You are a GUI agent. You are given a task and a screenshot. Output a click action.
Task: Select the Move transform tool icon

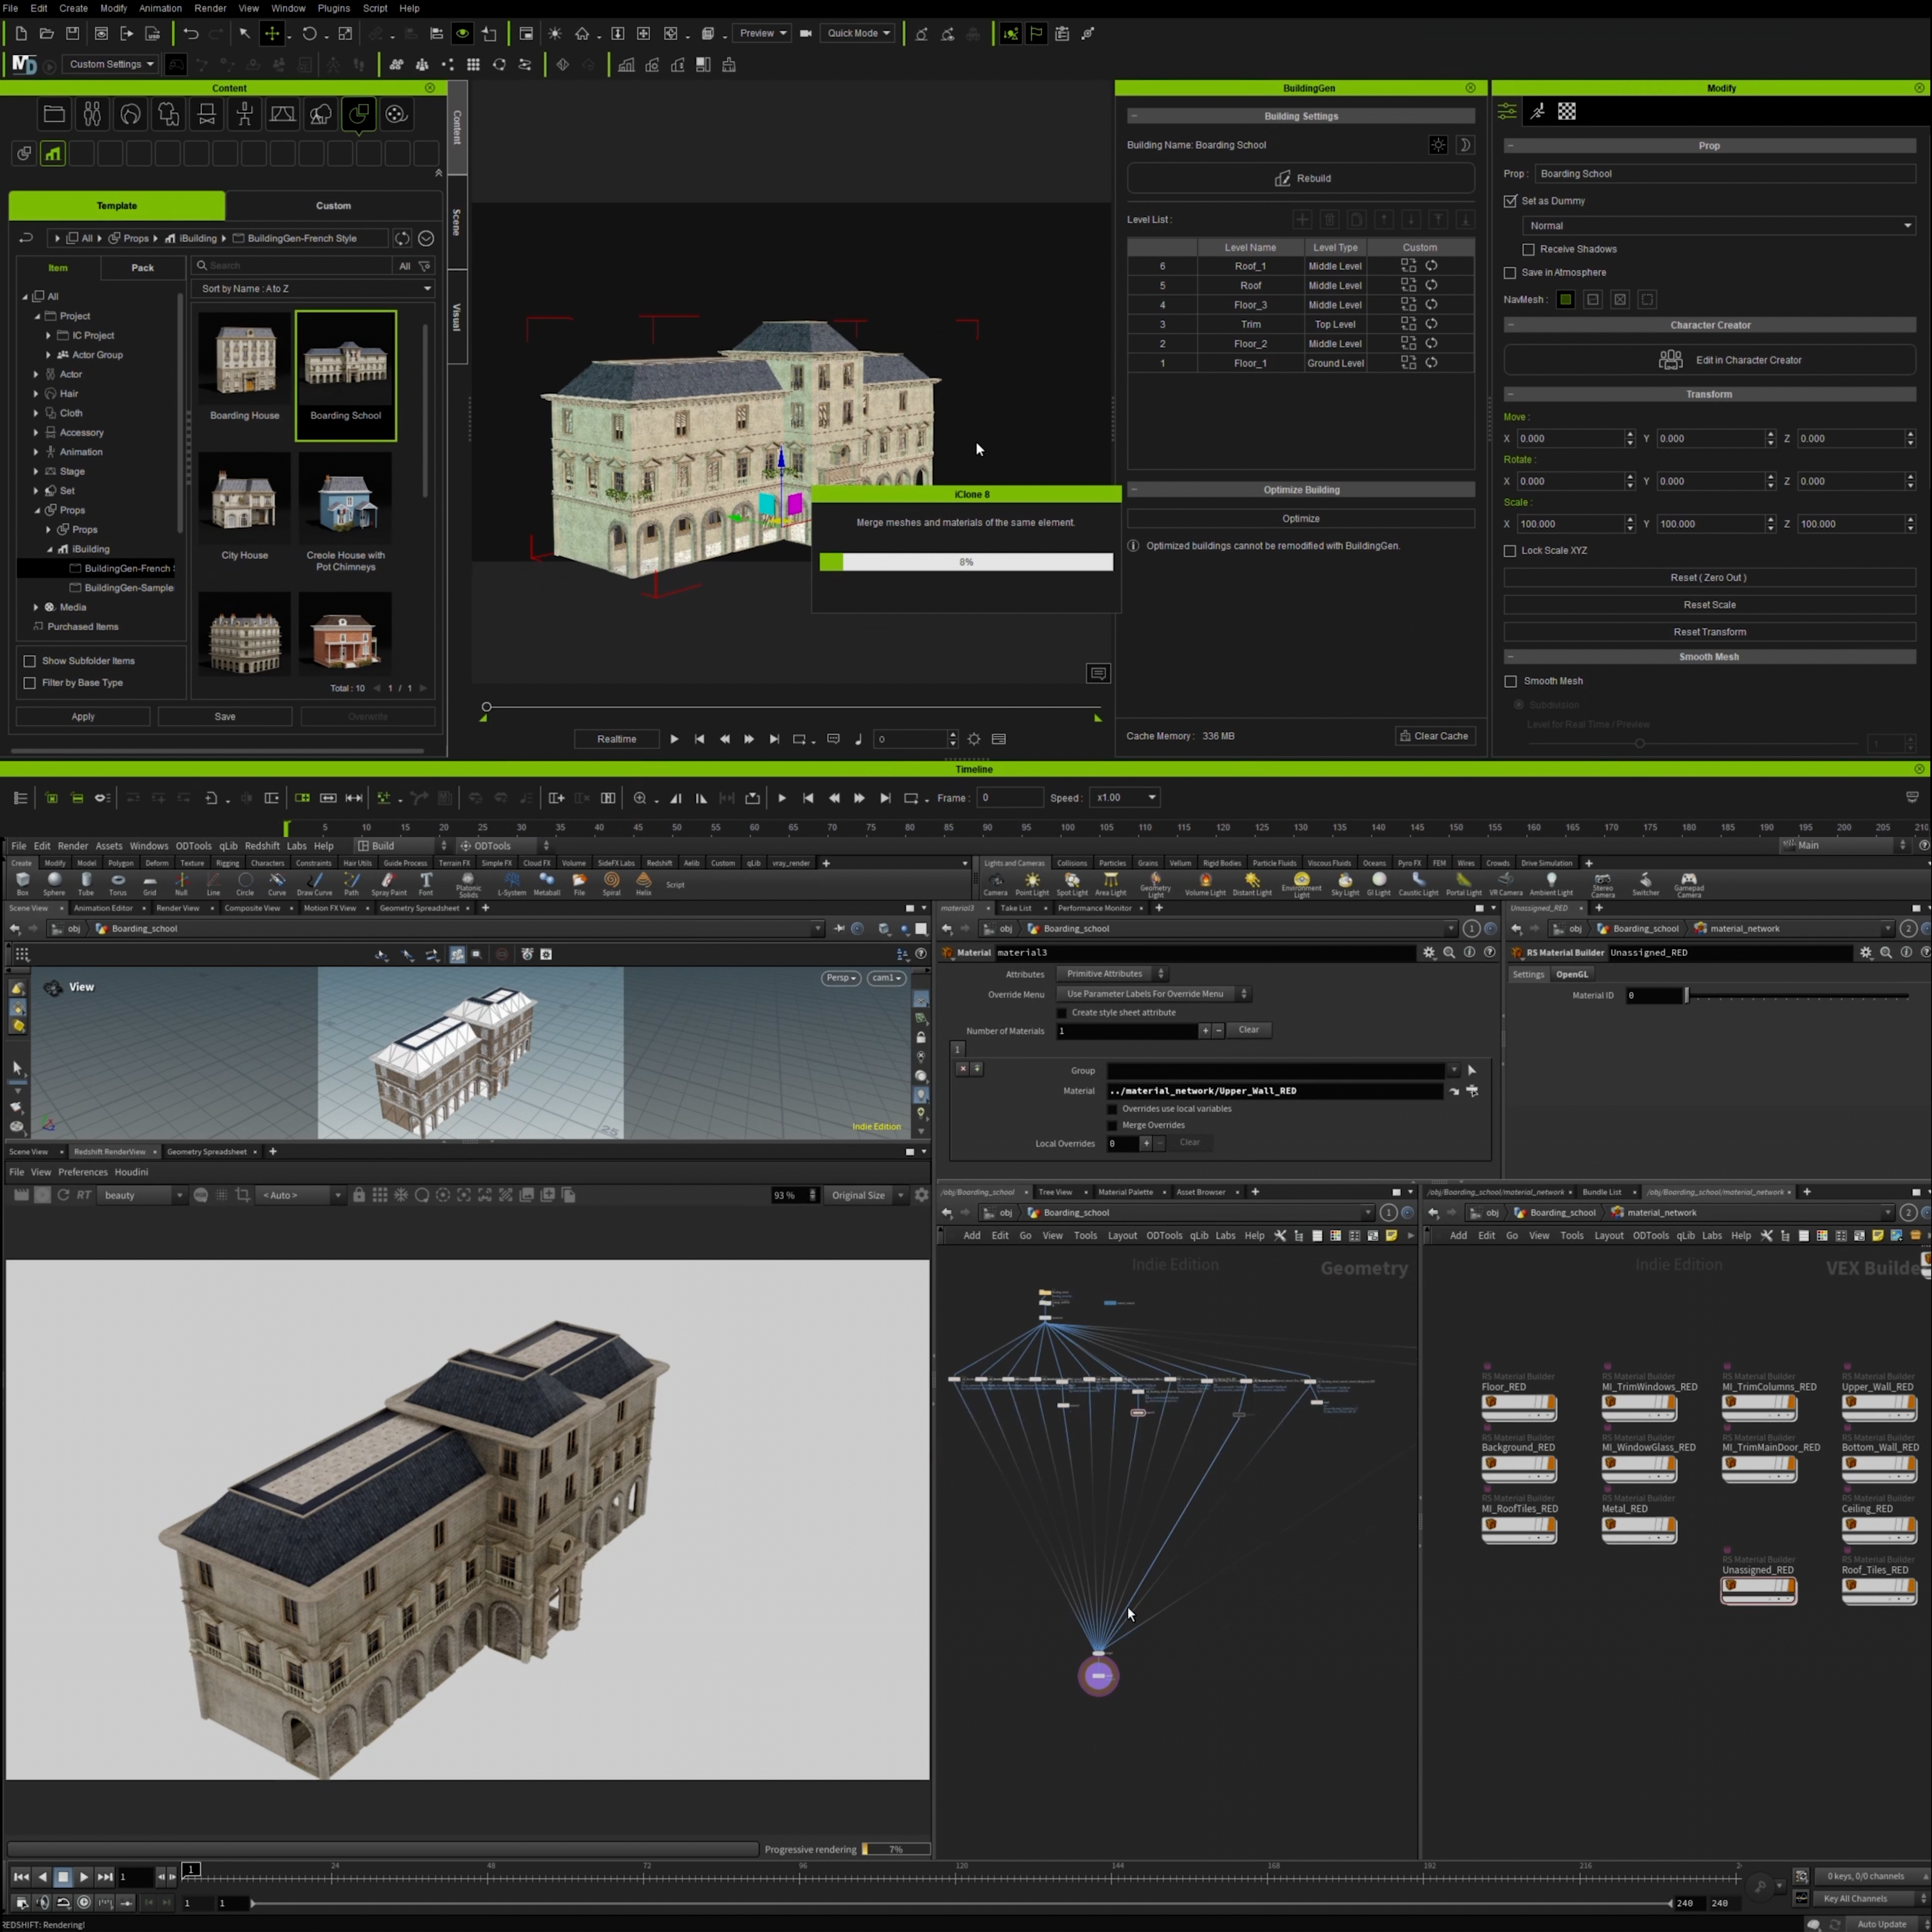tap(272, 33)
